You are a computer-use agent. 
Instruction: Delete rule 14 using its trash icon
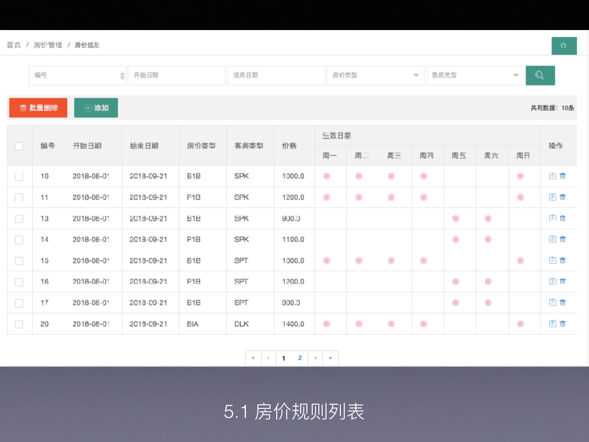[x=562, y=239]
